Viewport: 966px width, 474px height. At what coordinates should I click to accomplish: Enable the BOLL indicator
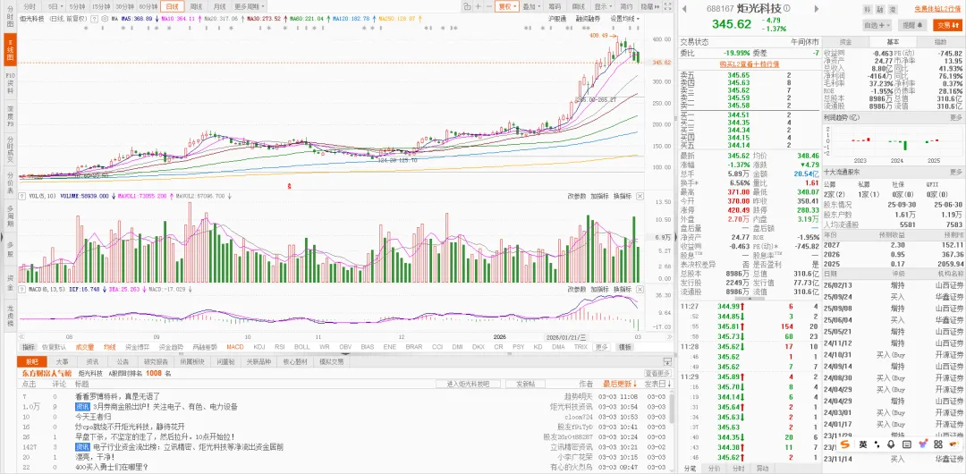(302, 347)
